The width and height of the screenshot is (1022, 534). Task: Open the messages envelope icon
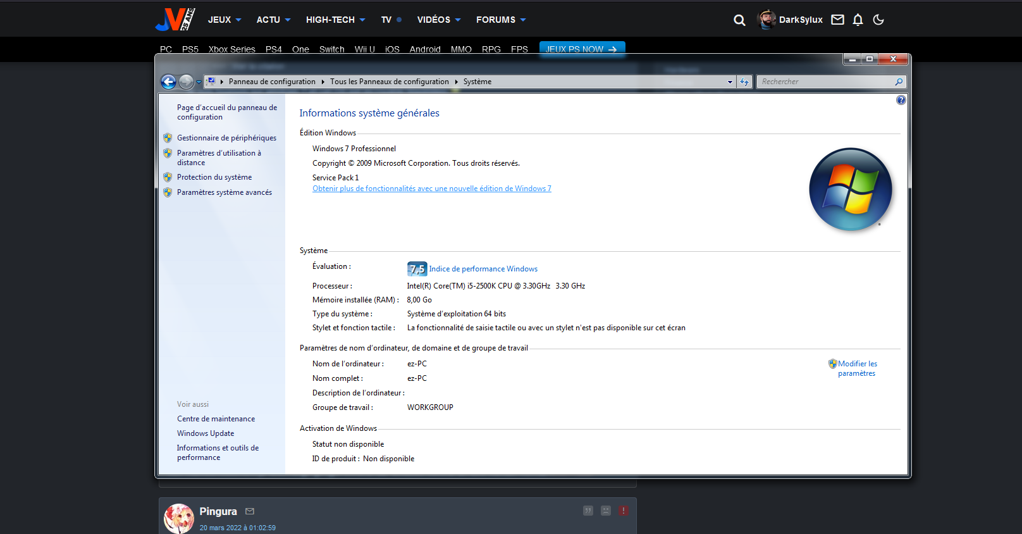pos(837,20)
